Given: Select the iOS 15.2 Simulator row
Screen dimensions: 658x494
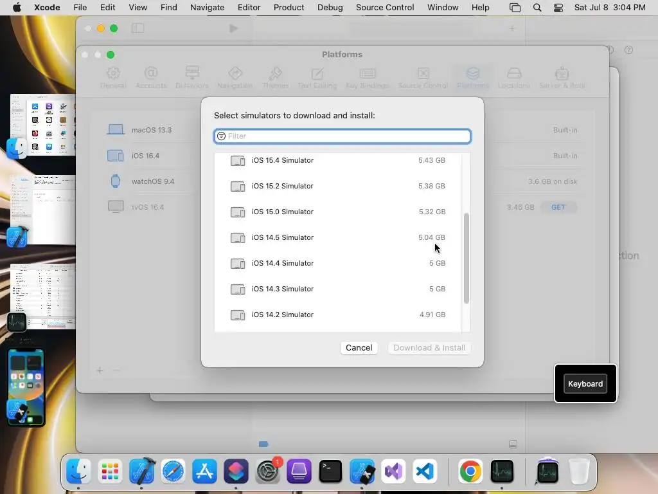Looking at the screenshot, I should (x=338, y=186).
